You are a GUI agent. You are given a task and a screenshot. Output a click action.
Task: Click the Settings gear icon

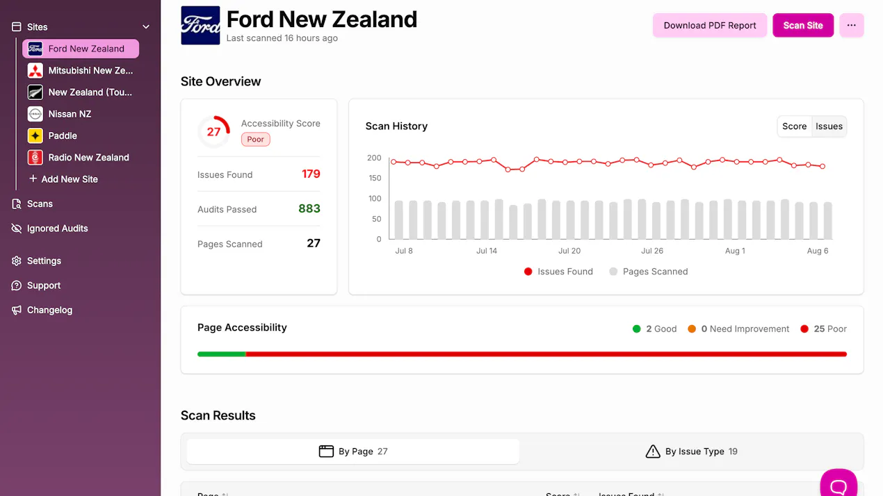pos(17,261)
